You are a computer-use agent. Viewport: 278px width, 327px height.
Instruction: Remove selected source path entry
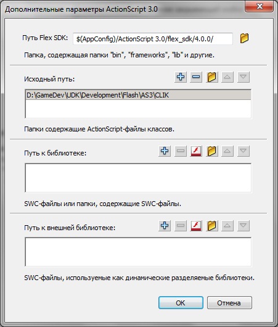pos(196,77)
